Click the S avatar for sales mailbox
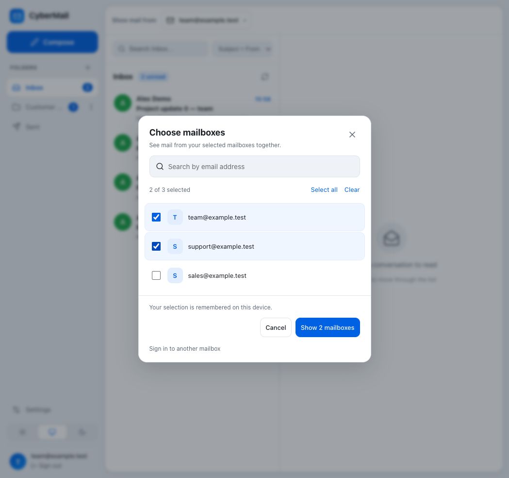The width and height of the screenshot is (509, 478). 175,275
